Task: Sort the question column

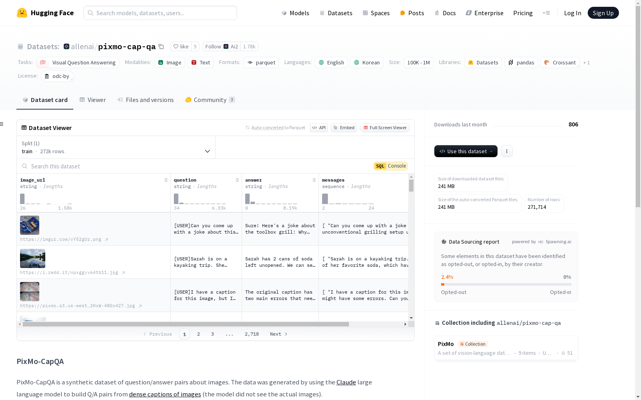Action: 237,180
